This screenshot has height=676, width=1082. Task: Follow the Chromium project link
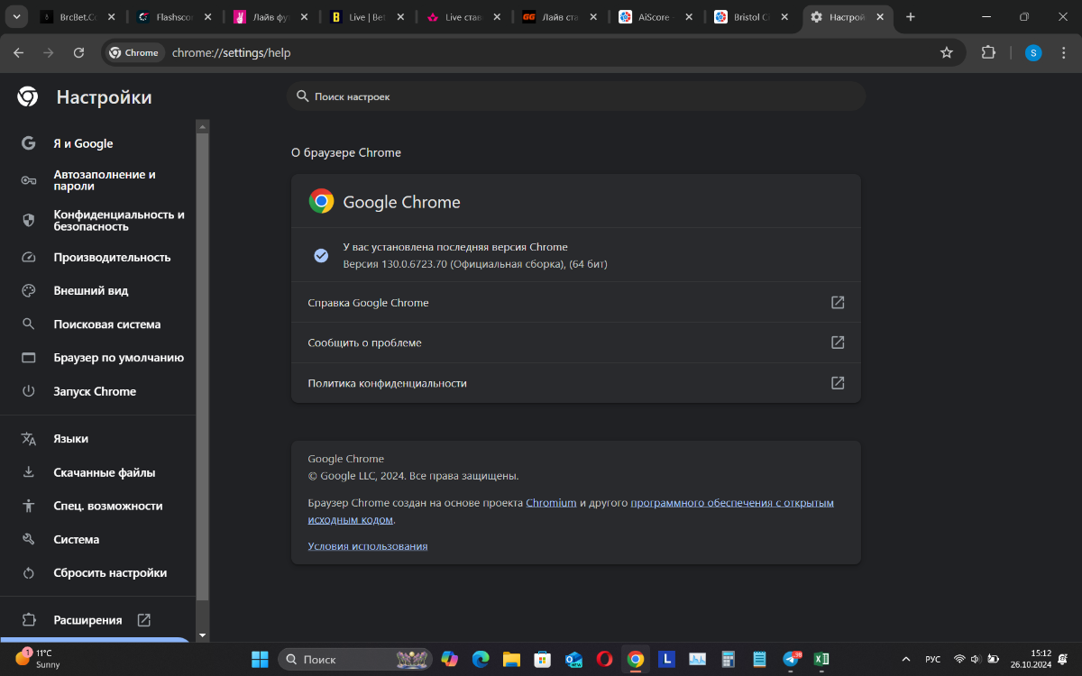551,503
